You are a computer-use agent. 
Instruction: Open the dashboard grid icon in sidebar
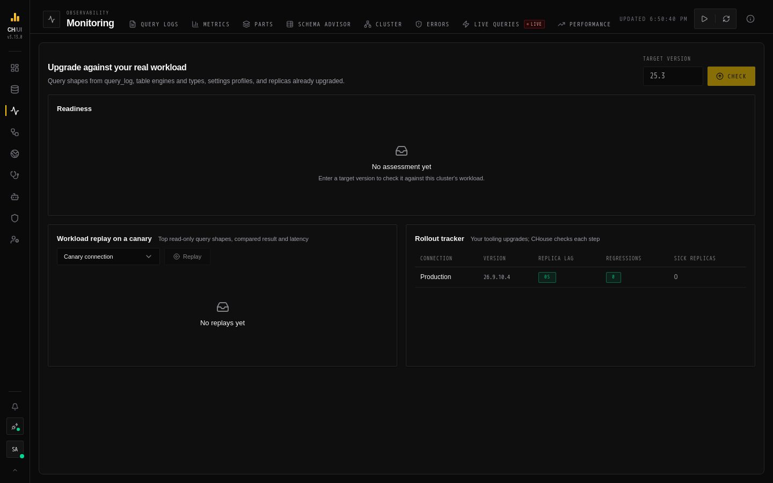14,68
